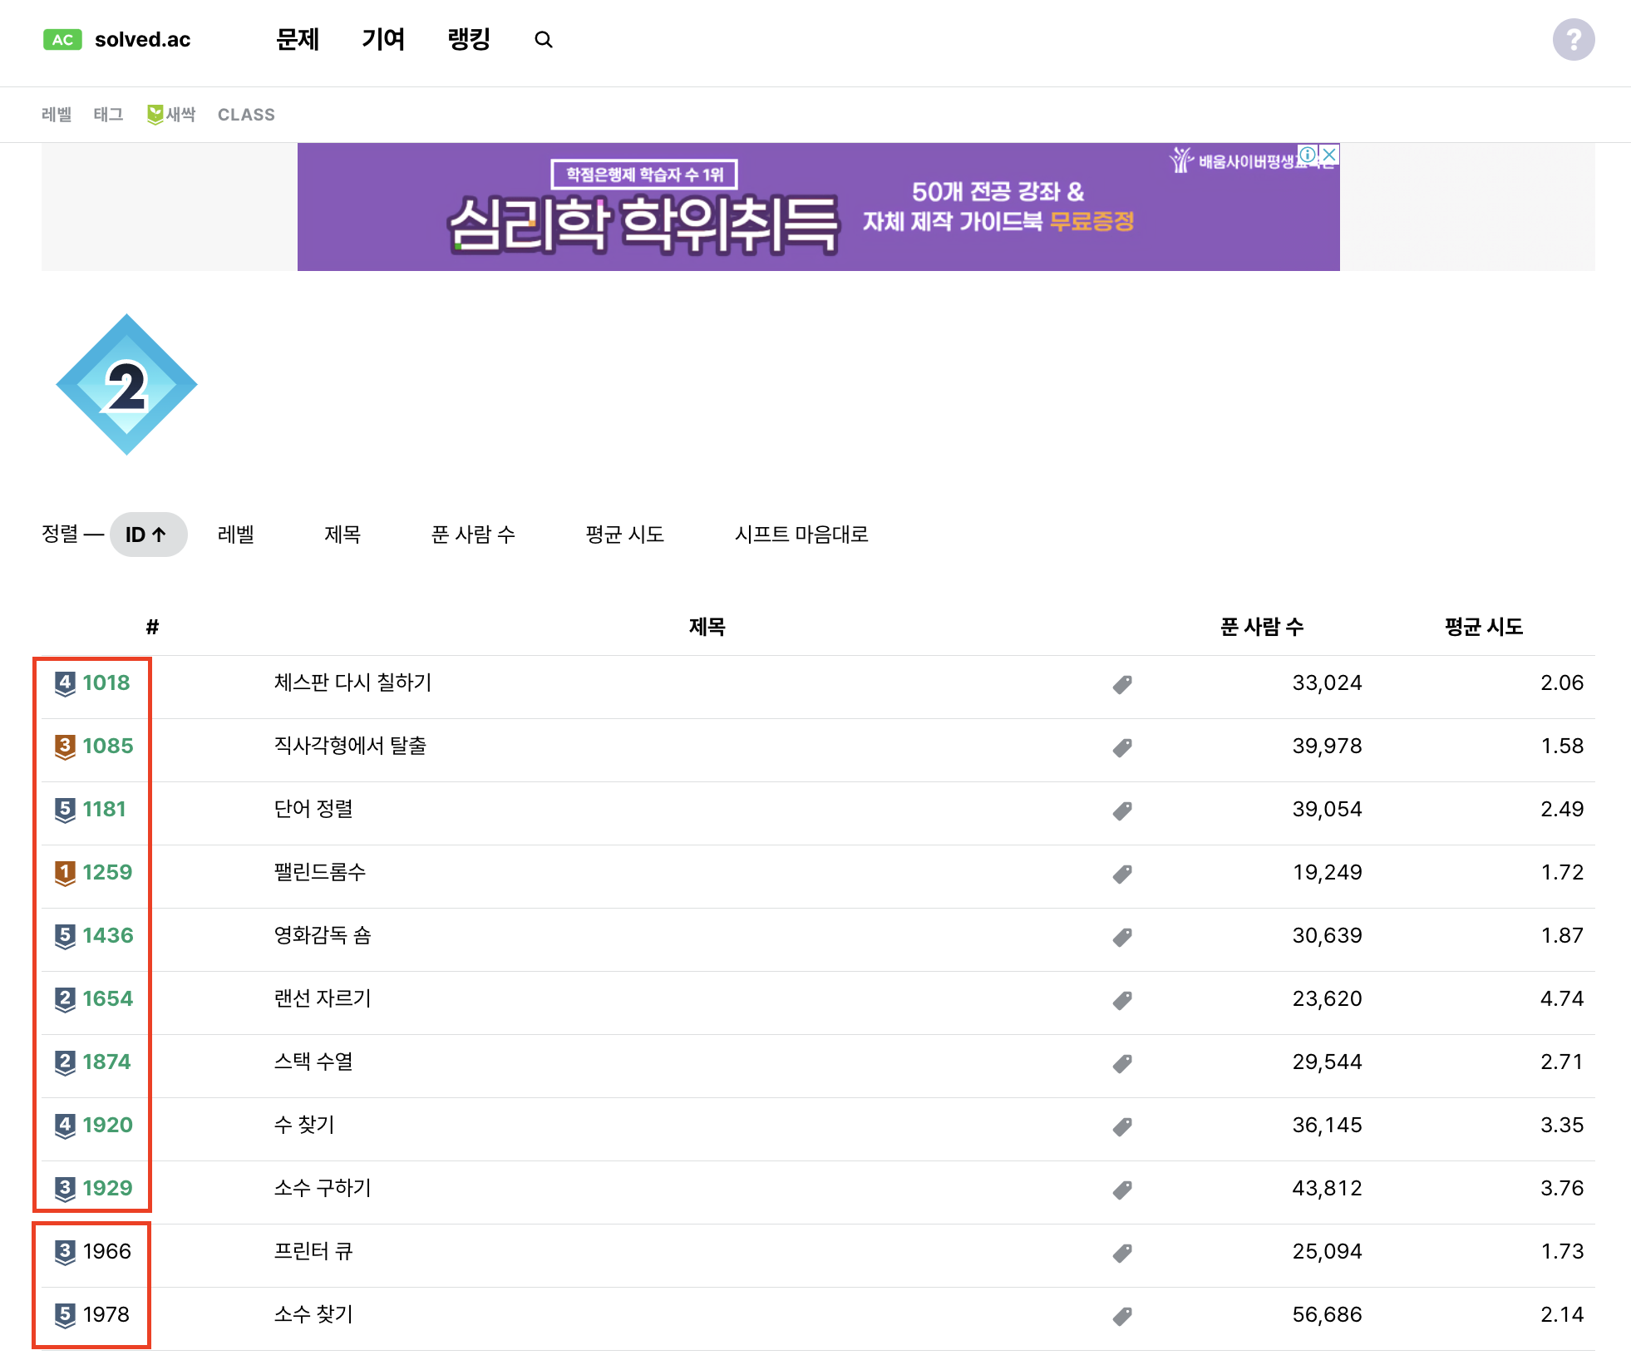Click tag icon in 랜선 자르기 row
This screenshot has height=1360, width=1631.
click(x=1122, y=1000)
